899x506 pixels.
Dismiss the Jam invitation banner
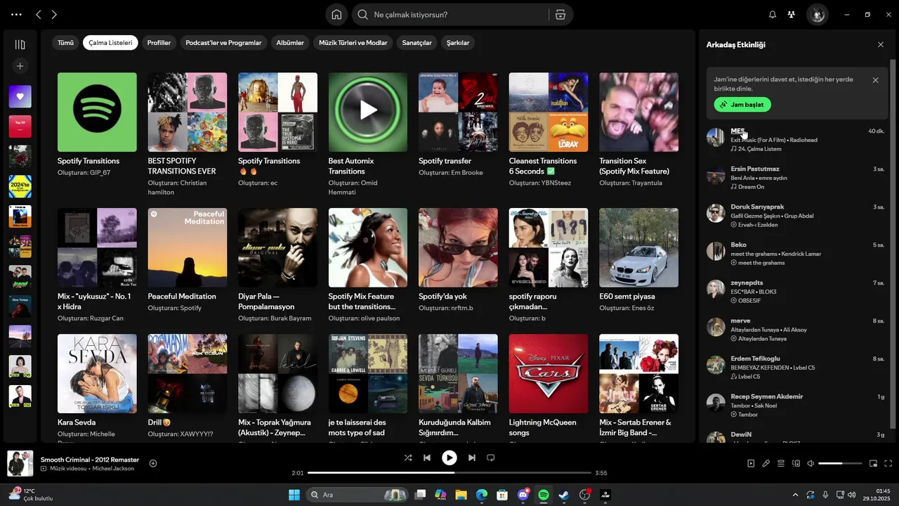875,80
